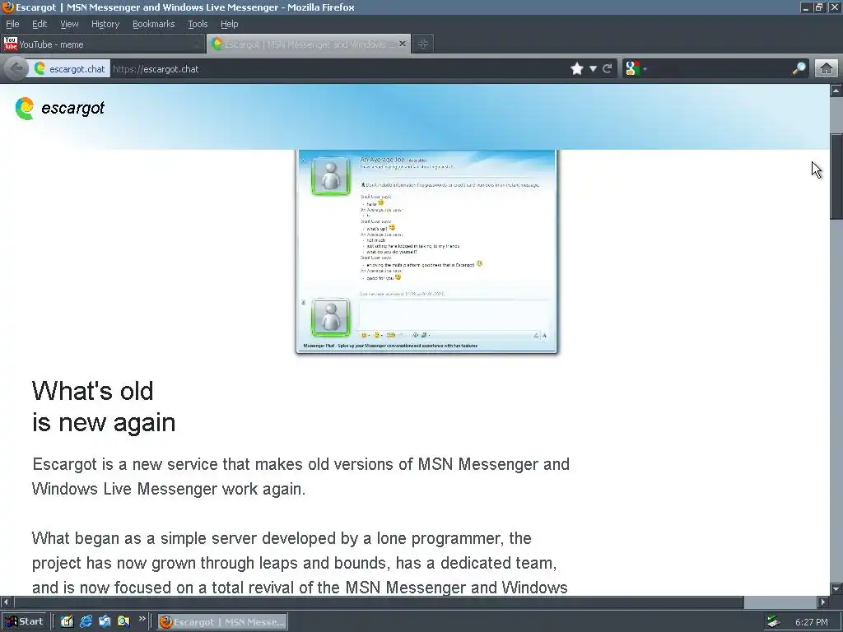The image size is (843, 632).
Task: Open the Bookmarks menu
Action: click(x=153, y=24)
